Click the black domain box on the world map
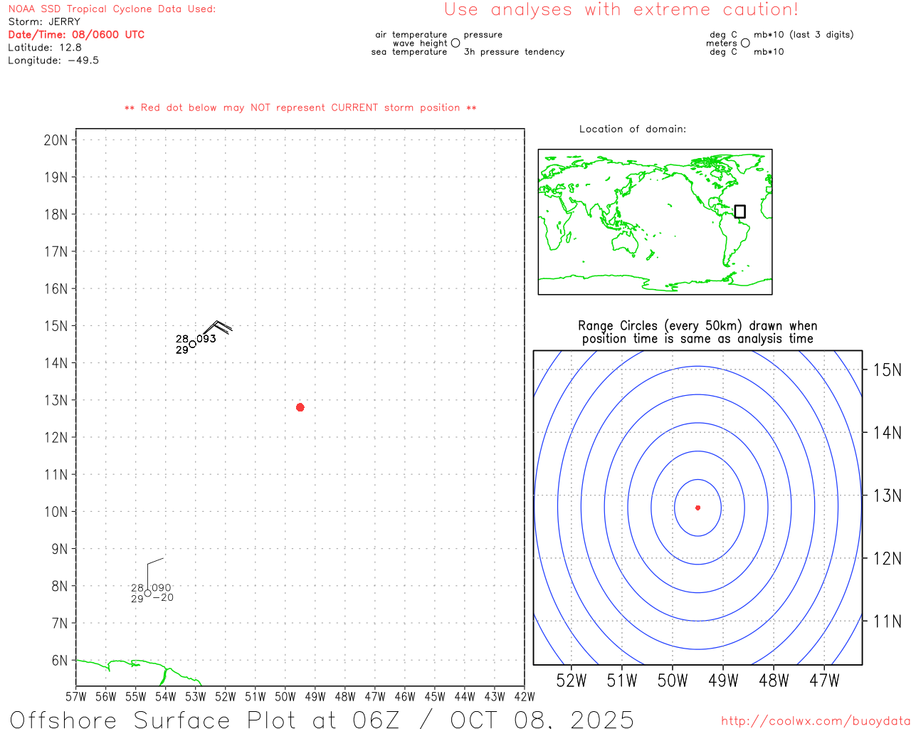This screenshot has width=911, height=729. [x=740, y=211]
